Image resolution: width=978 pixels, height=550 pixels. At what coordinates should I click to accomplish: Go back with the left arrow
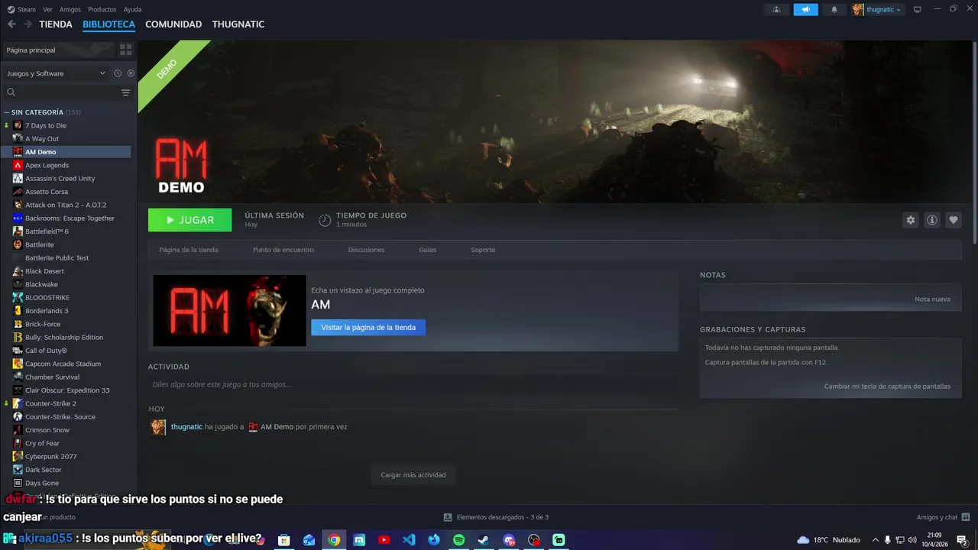(x=11, y=24)
